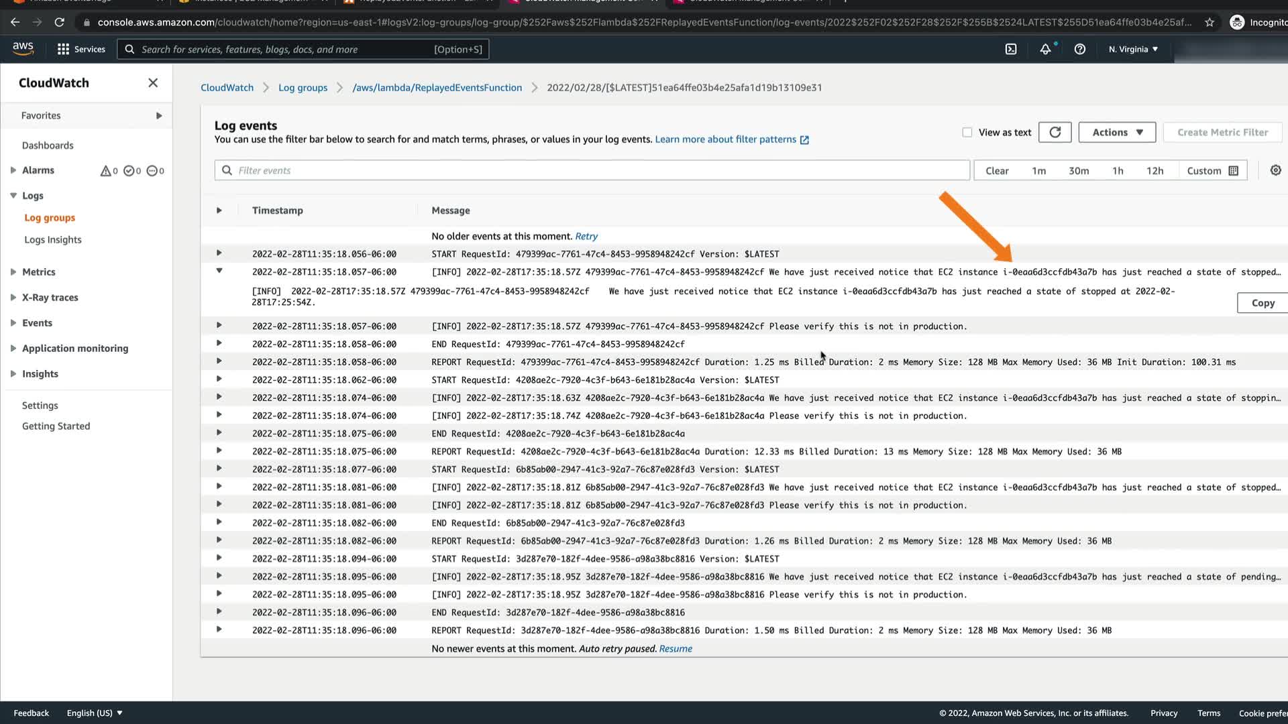This screenshot has height=724, width=1288.
Task: Enable the View as text checkbox
Action: 967,132
